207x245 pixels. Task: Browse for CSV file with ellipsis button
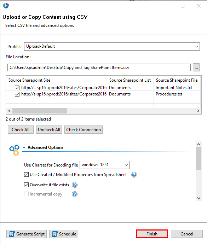pyautogui.click(x=196, y=68)
